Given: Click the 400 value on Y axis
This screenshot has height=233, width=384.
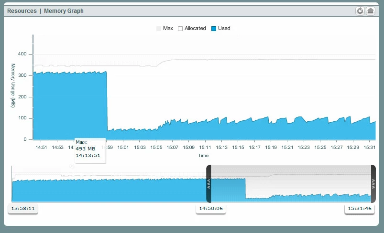Looking at the screenshot, I should point(22,54).
